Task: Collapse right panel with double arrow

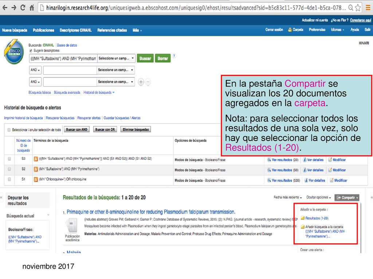Action: pos(372,197)
